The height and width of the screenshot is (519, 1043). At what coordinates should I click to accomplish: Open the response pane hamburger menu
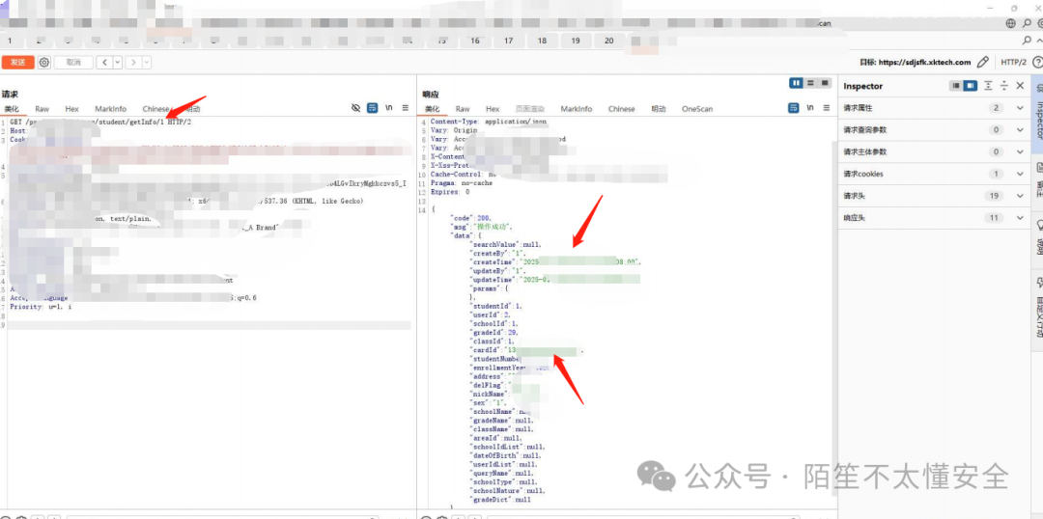click(826, 108)
